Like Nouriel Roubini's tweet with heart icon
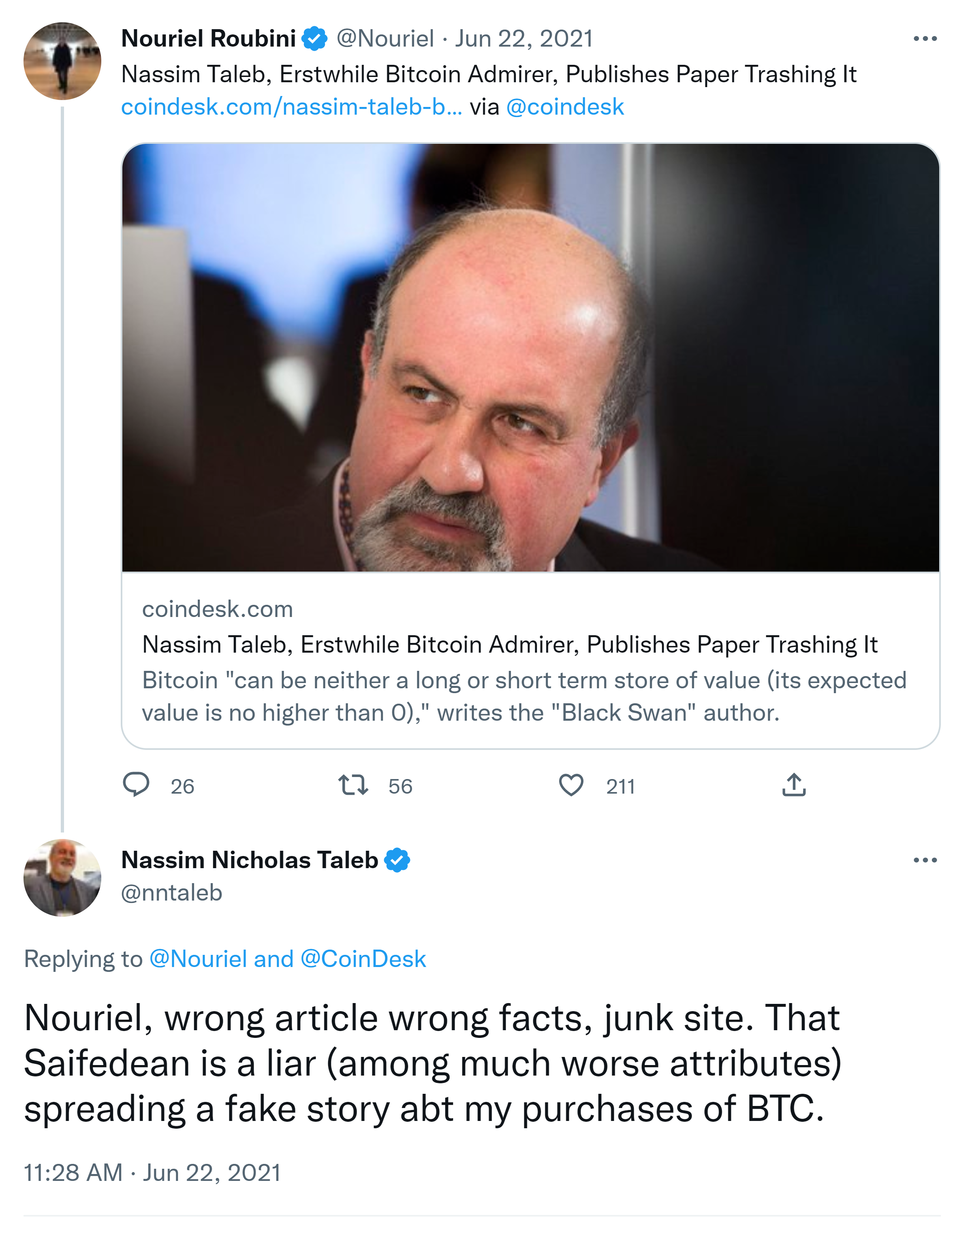Image resolution: width=955 pixels, height=1236 pixels. pyautogui.click(x=570, y=785)
